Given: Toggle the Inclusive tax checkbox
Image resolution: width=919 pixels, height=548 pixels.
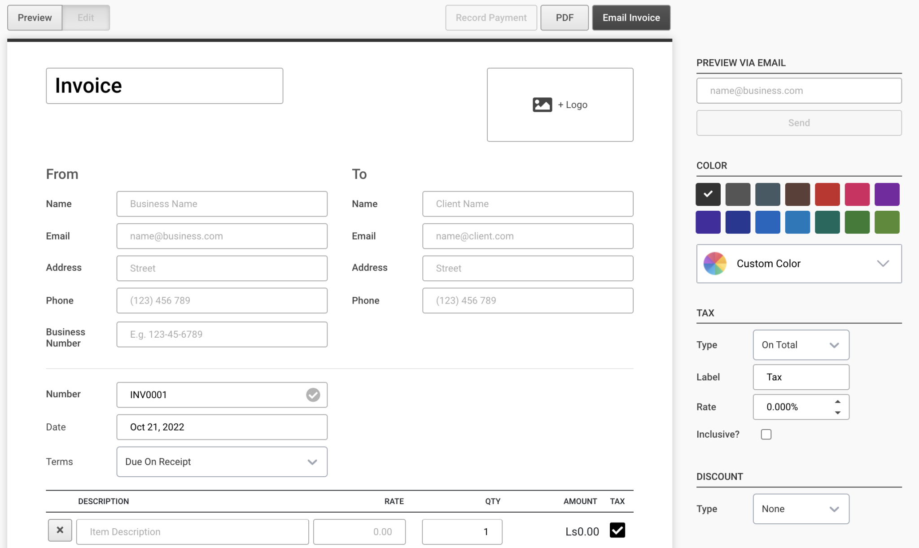Looking at the screenshot, I should [766, 435].
